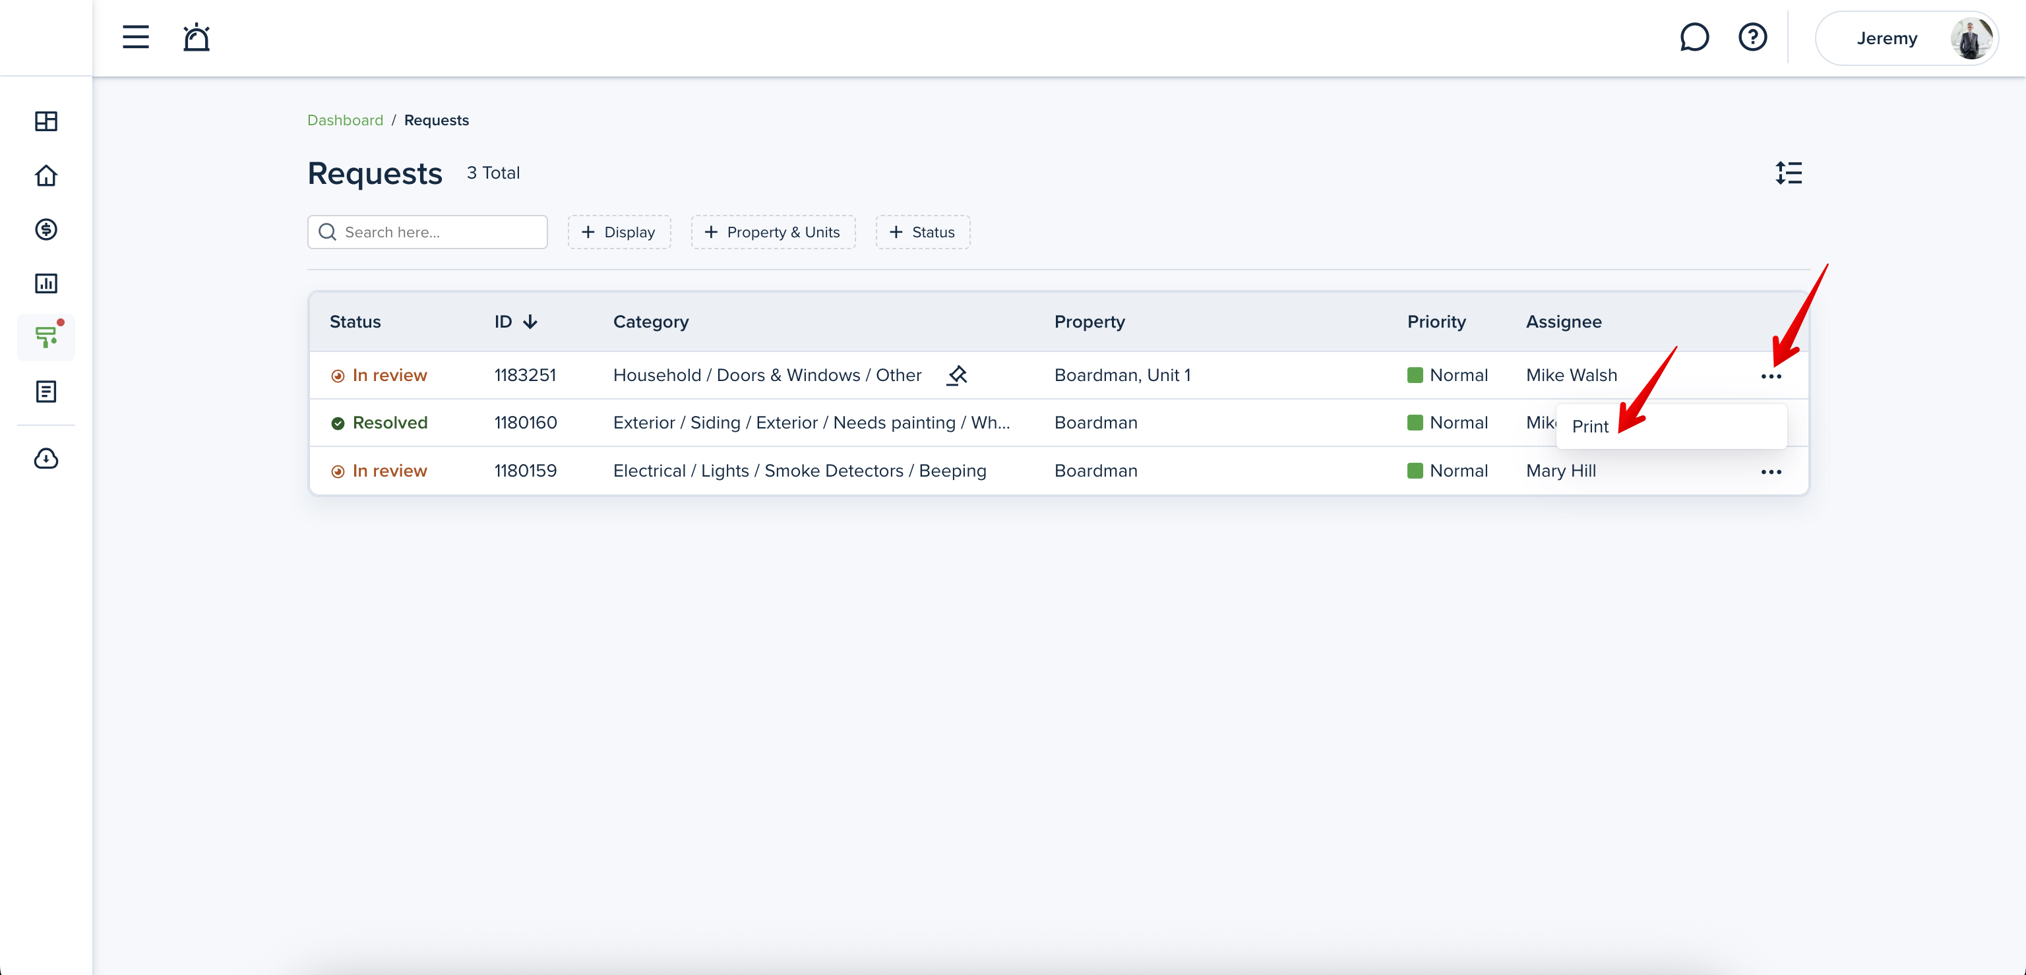The image size is (2026, 975).
Task: Click the Search here input field
Action: 439,232
